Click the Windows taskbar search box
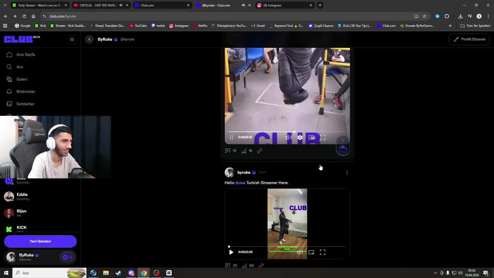The height and width of the screenshot is (278, 494). click(50, 273)
